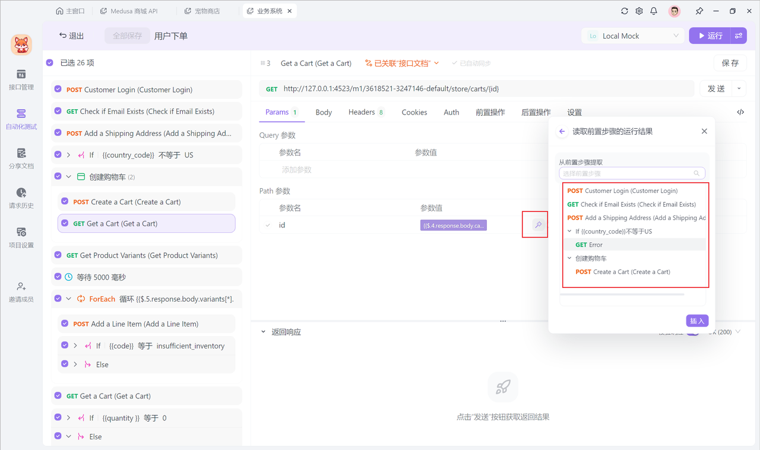Toggle the 已选 26 项 select-all checkbox

pyautogui.click(x=50, y=62)
